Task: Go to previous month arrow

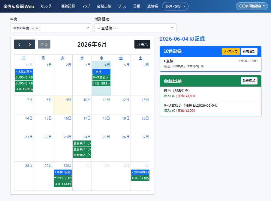Action: (x=19, y=44)
